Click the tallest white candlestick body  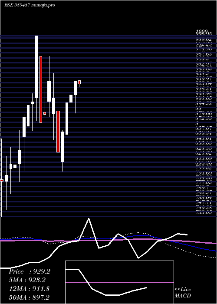tap(36, 67)
